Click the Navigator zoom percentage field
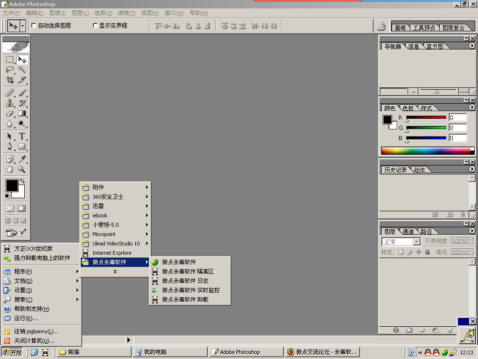The image size is (478, 359). (394, 91)
